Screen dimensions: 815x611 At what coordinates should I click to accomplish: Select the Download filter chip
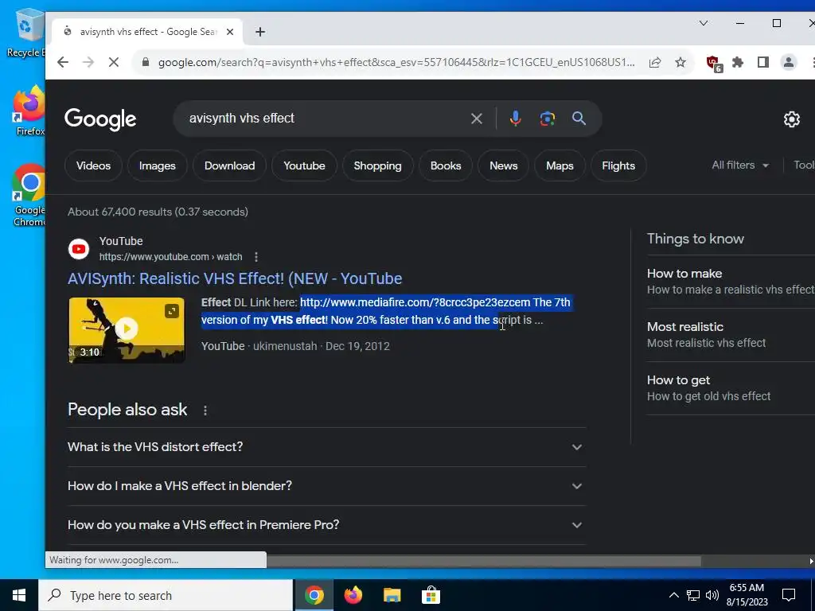(x=229, y=165)
